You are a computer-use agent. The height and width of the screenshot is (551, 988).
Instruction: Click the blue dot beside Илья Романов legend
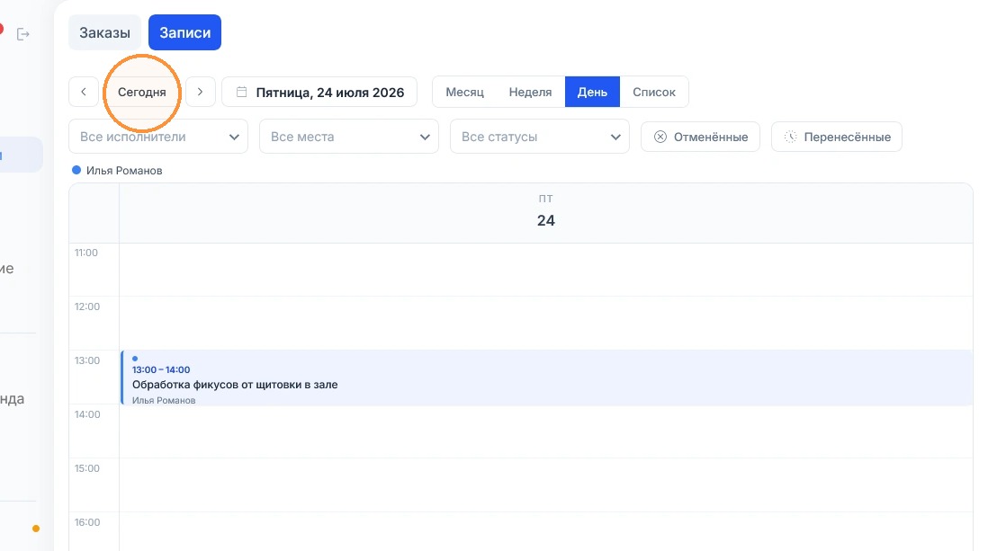tap(76, 170)
